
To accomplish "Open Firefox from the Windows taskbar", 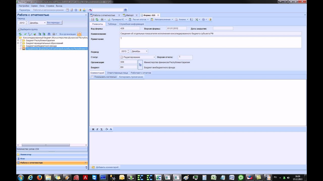I will [x=39, y=177].
